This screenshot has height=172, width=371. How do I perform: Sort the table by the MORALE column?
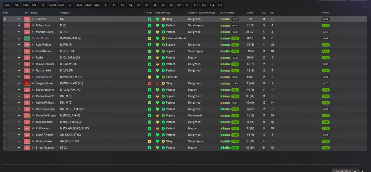[166, 13]
